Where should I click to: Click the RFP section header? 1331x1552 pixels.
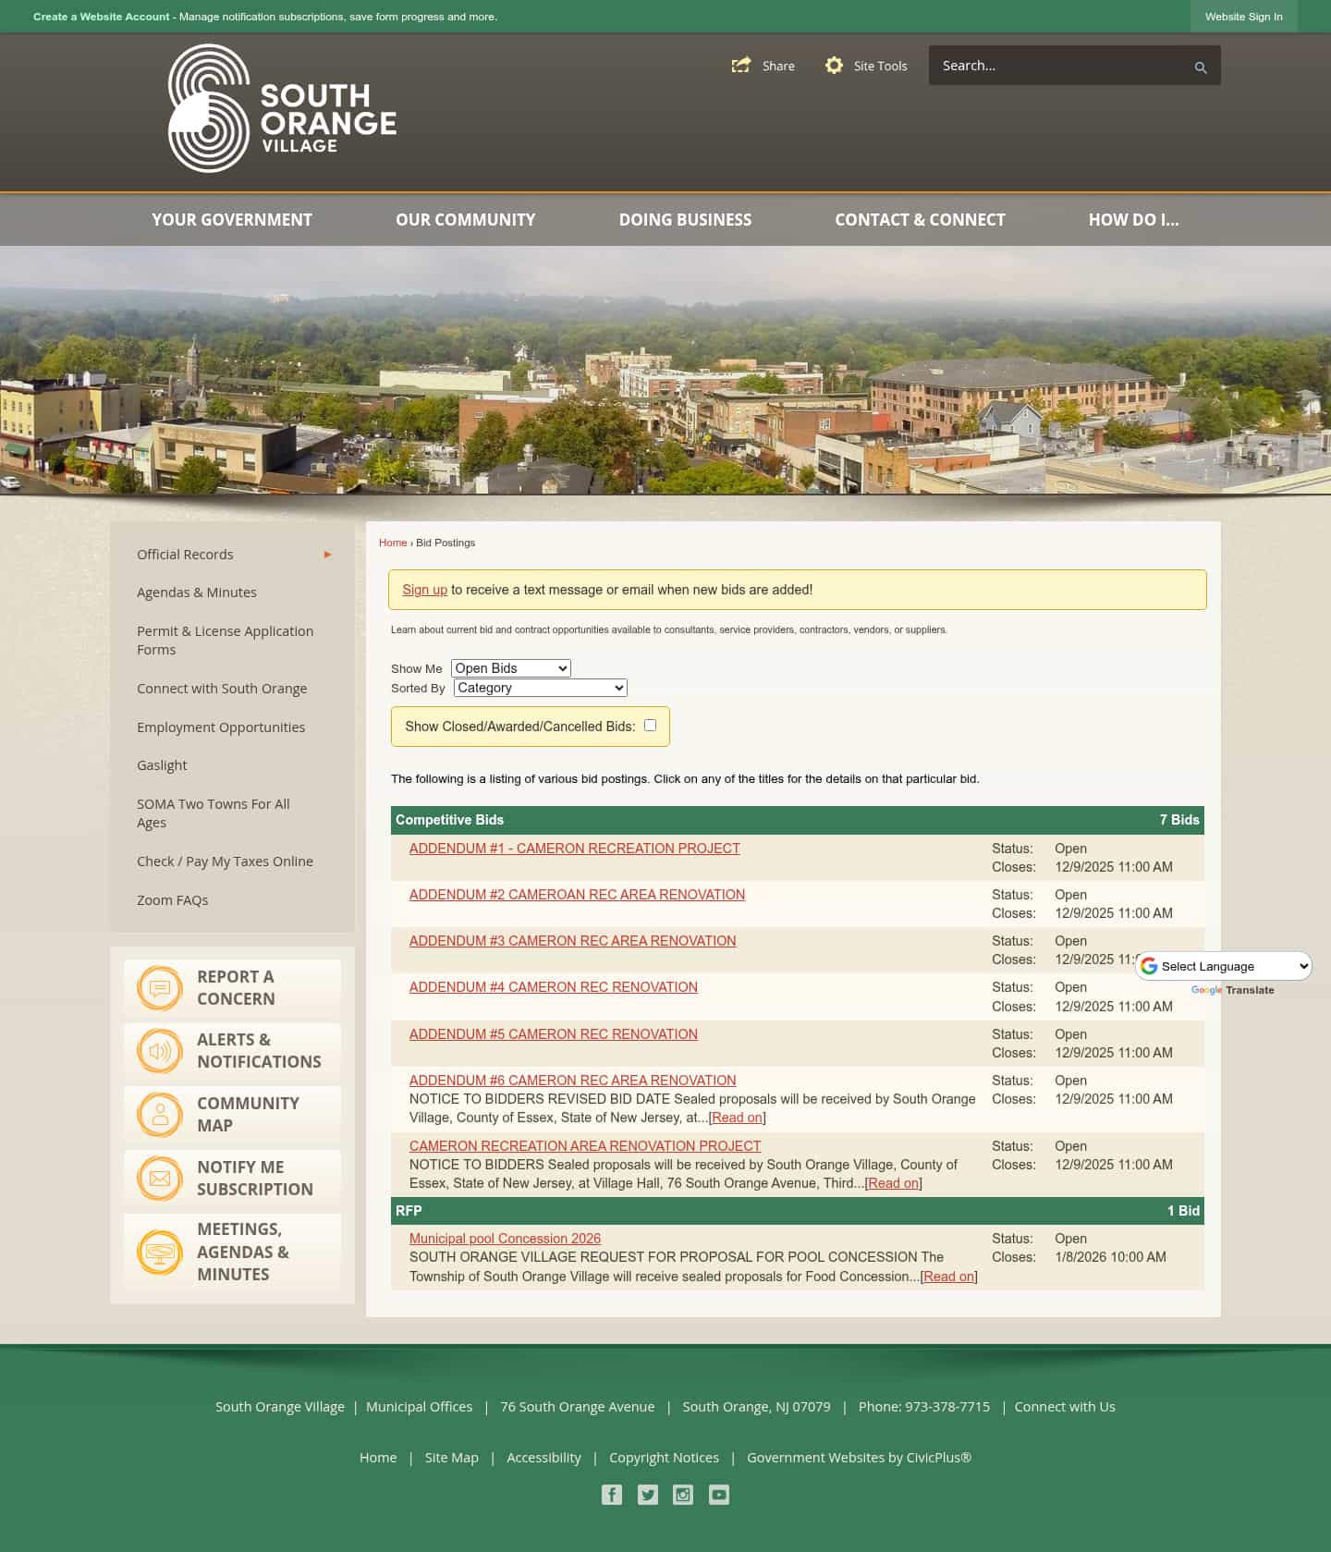pos(798,1211)
